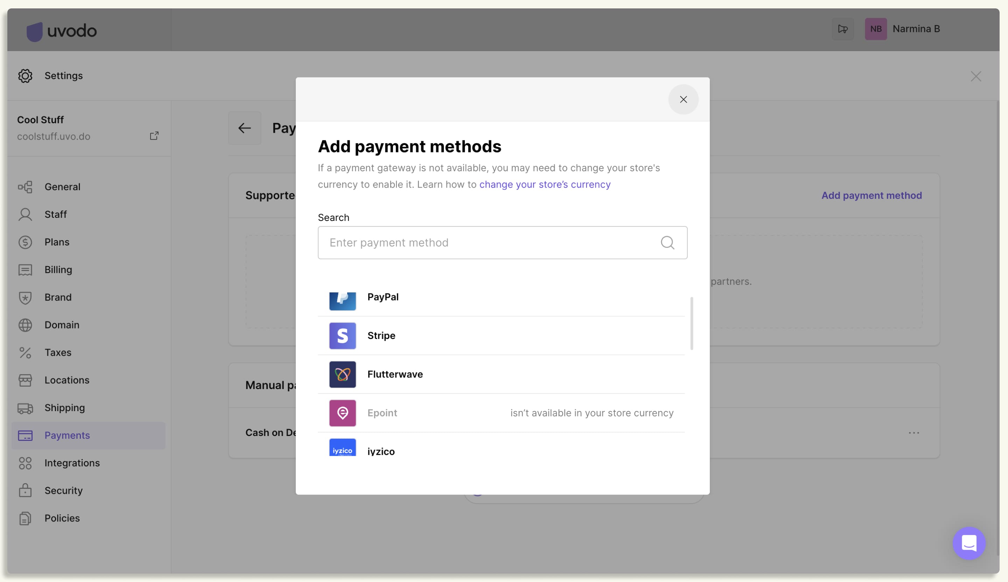Open the chat support bubble
This screenshot has height=582, width=1008.
[x=968, y=543]
